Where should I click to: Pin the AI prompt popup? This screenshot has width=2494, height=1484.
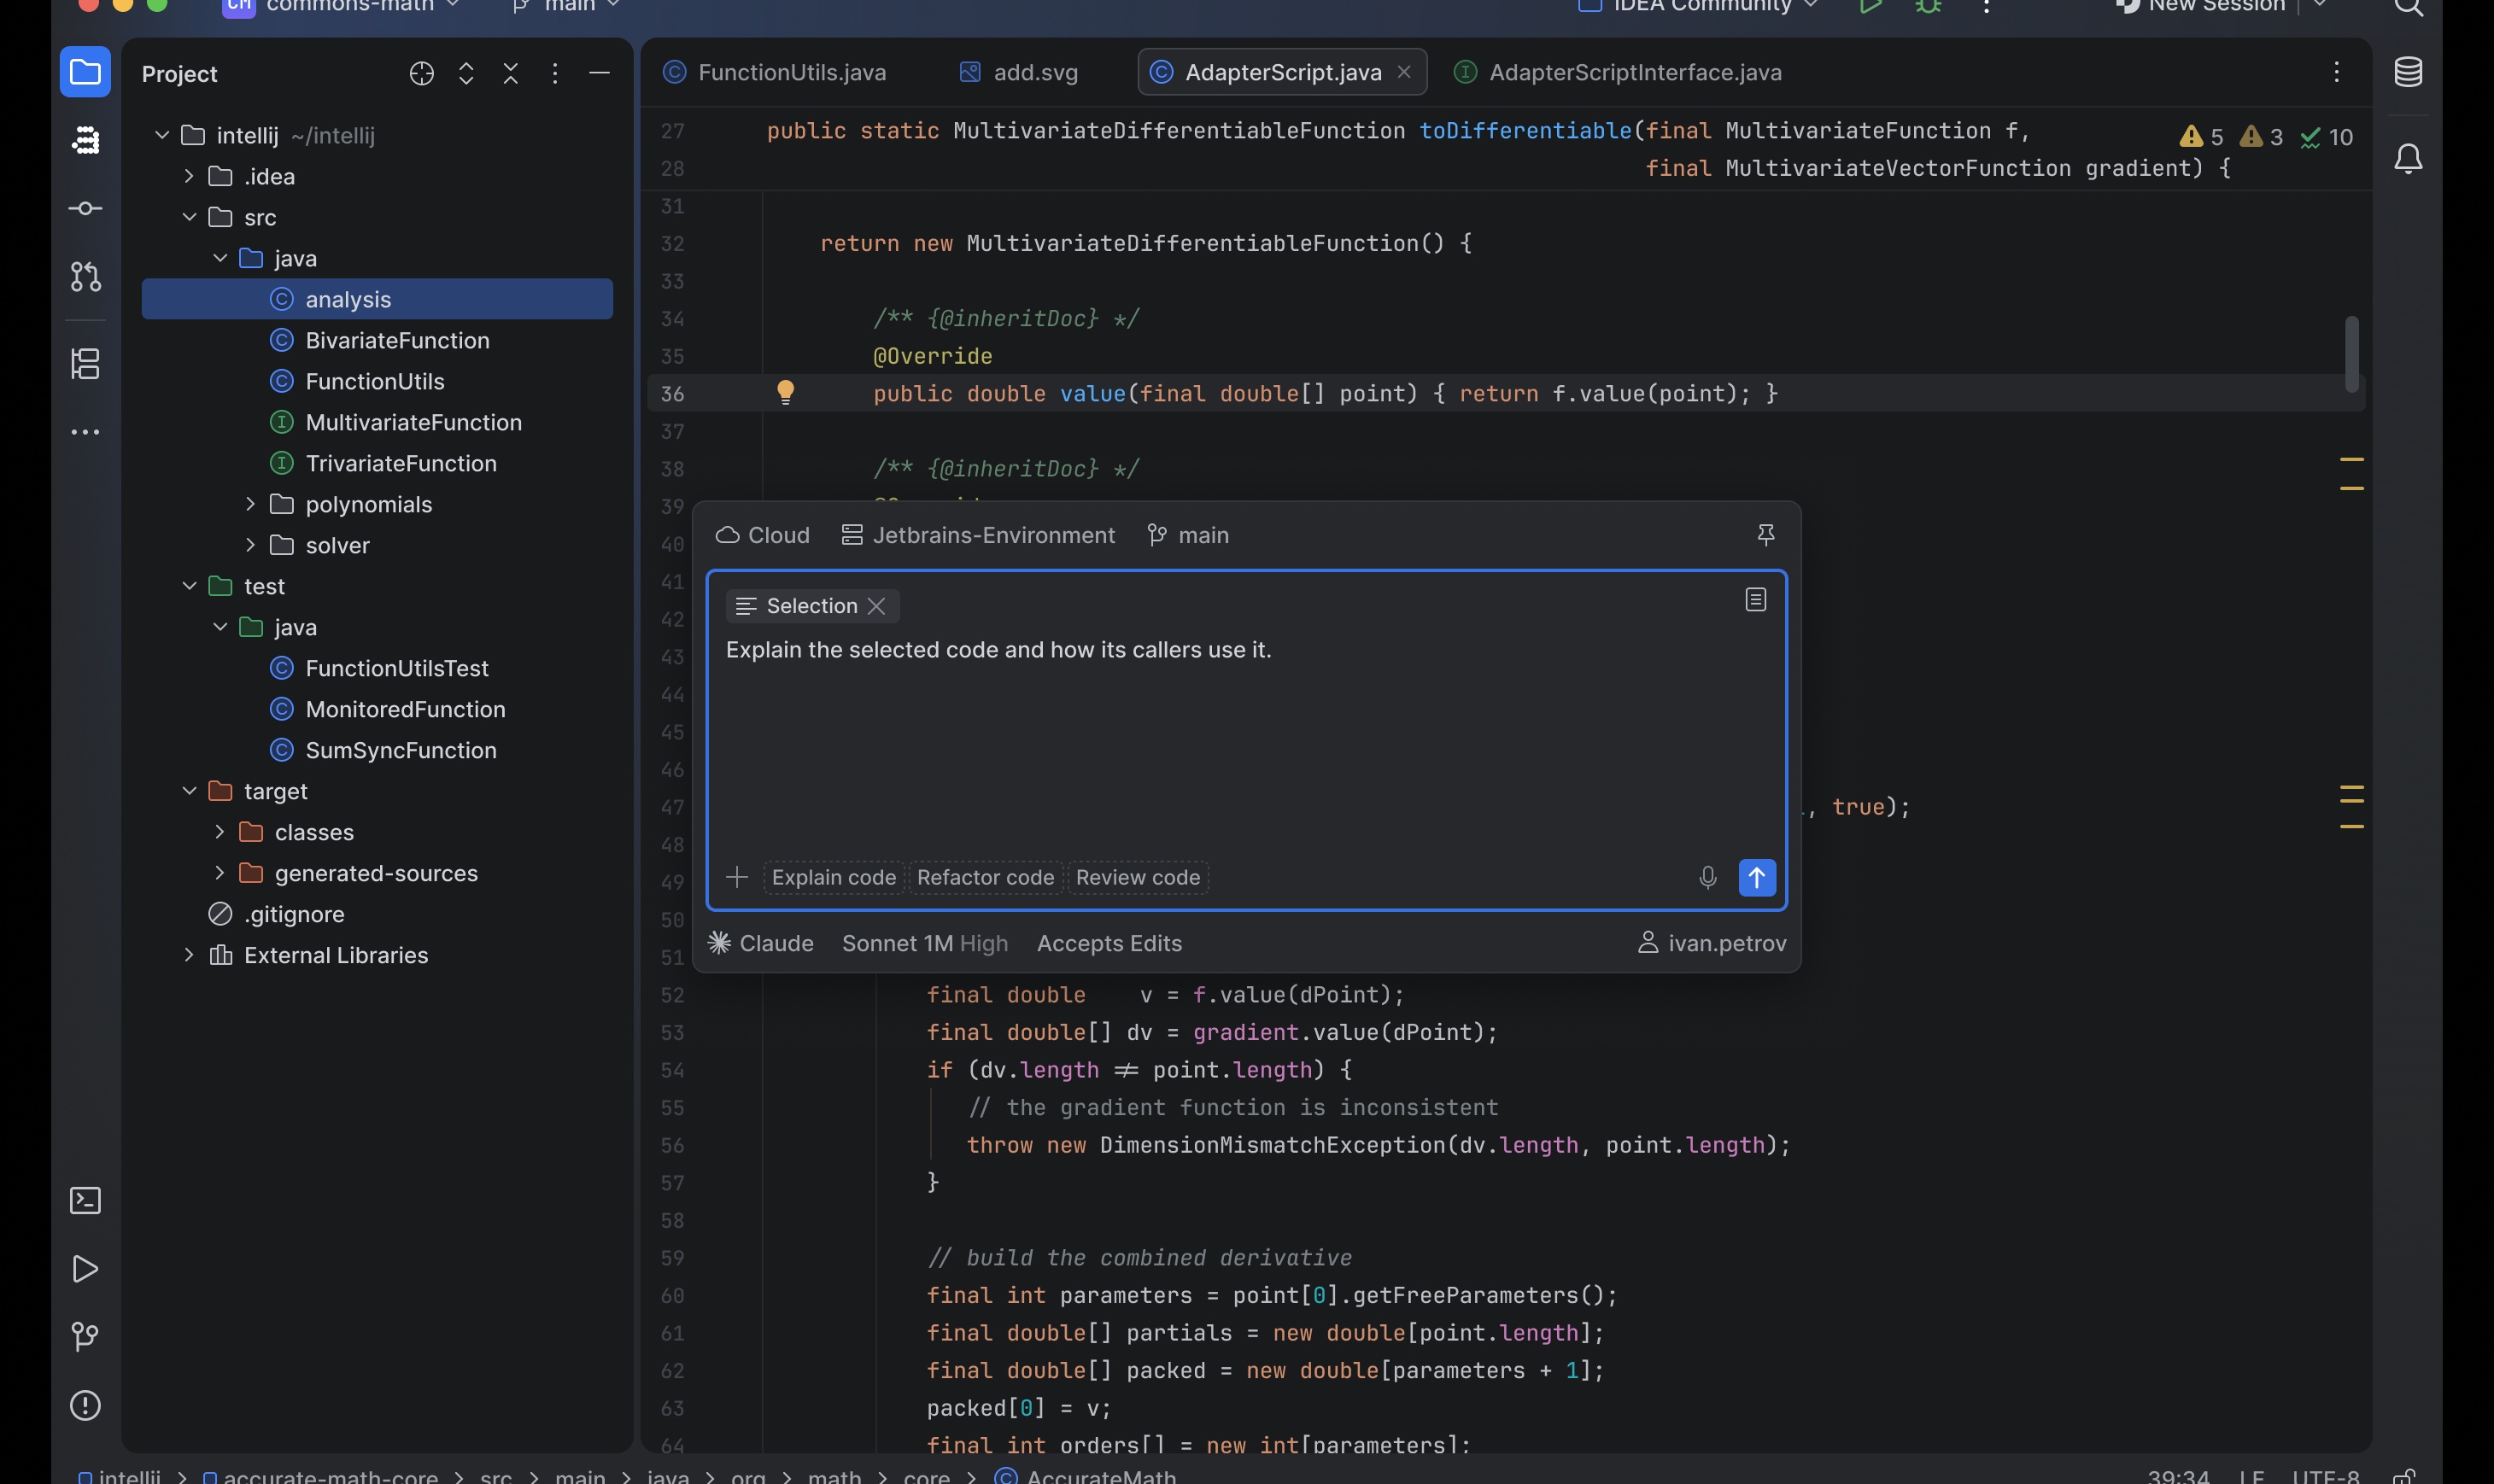click(x=1766, y=535)
